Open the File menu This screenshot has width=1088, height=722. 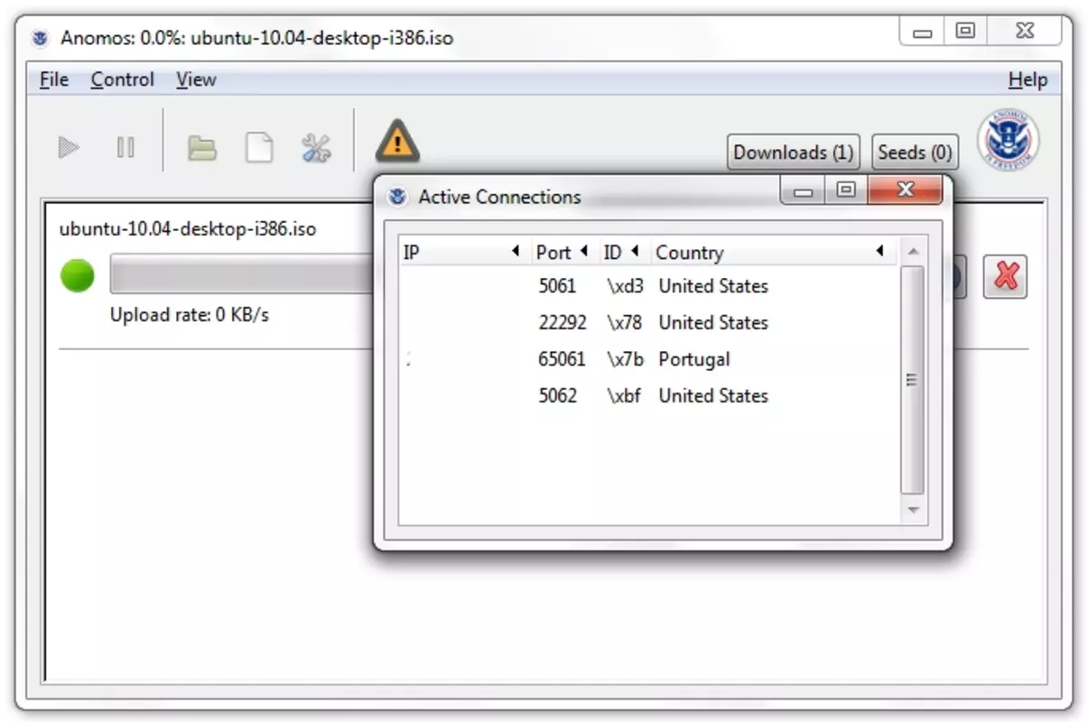(54, 79)
